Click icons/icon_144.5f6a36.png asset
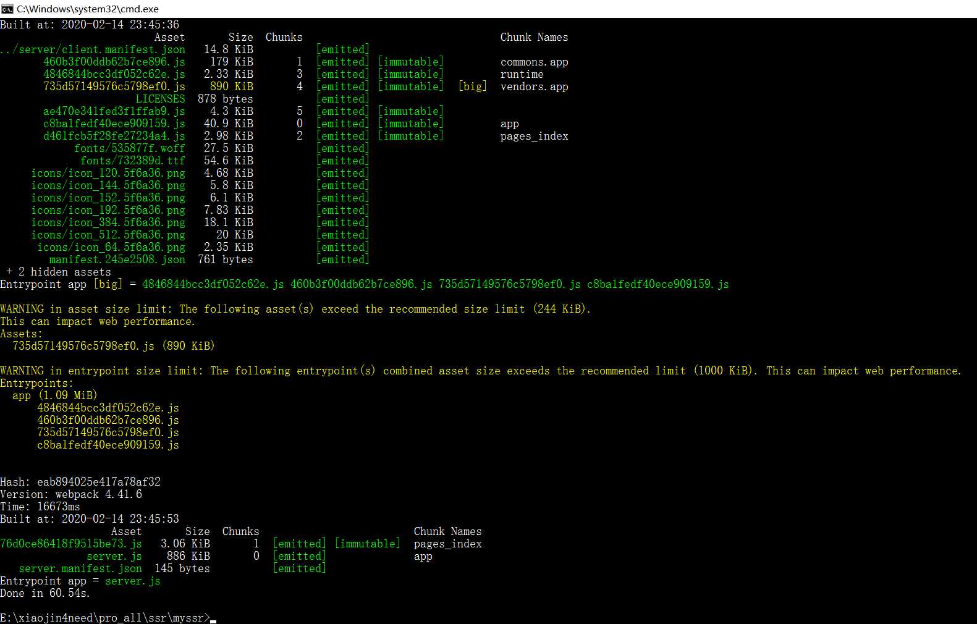Viewport: 977px width, 624px height. (108, 185)
